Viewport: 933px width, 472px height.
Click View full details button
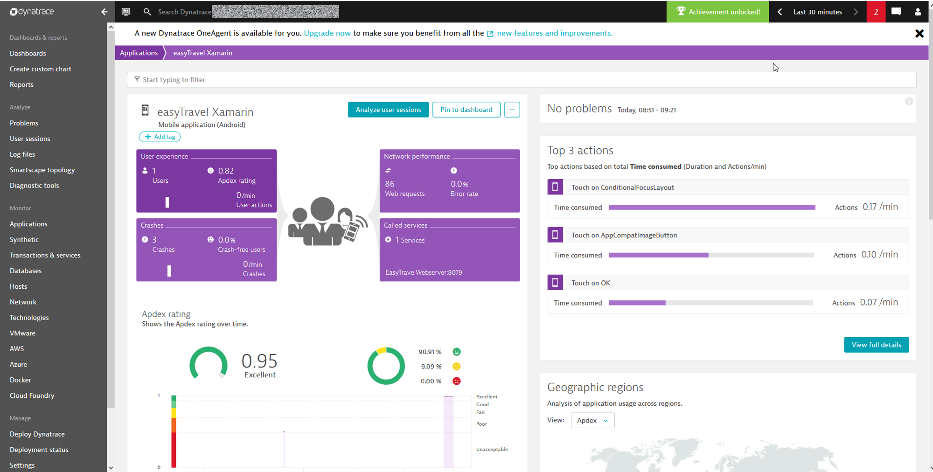click(x=876, y=345)
